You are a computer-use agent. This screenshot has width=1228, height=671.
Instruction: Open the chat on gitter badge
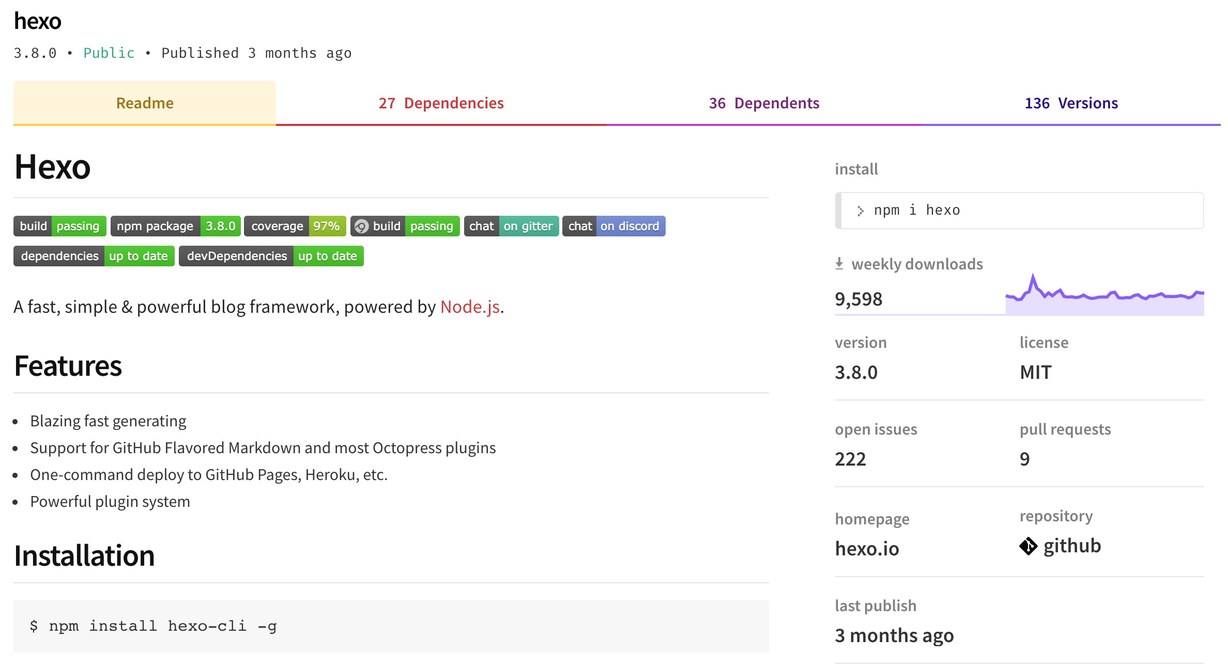coord(511,226)
